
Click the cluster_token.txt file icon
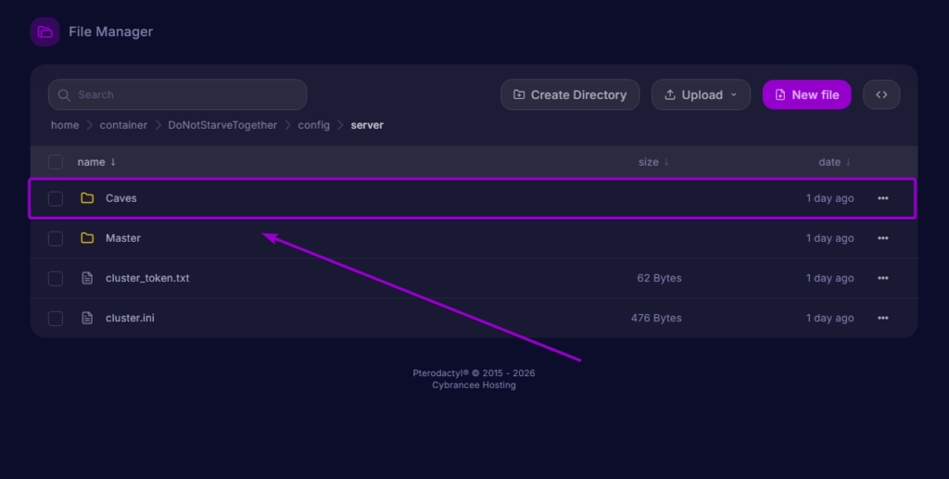coord(87,278)
